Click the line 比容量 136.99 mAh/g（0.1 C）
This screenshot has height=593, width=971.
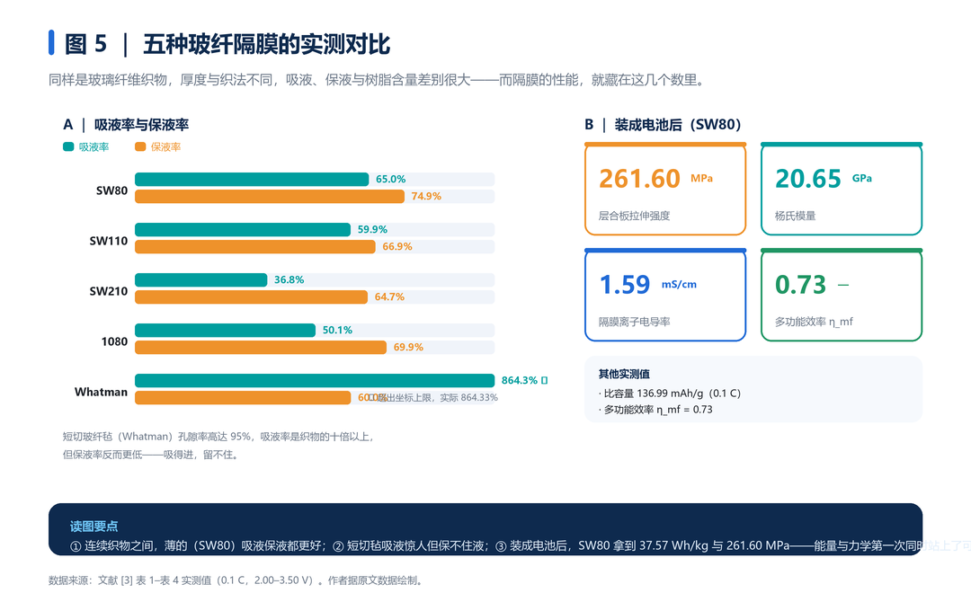click(670, 393)
